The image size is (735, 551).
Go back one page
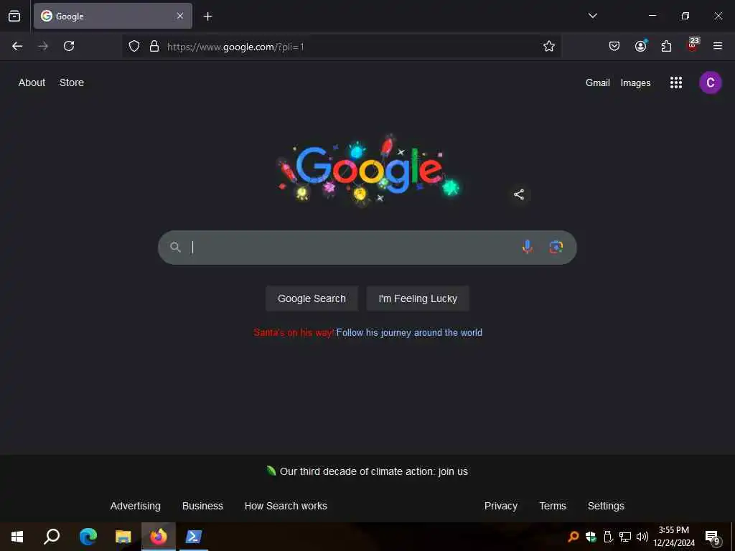(17, 46)
